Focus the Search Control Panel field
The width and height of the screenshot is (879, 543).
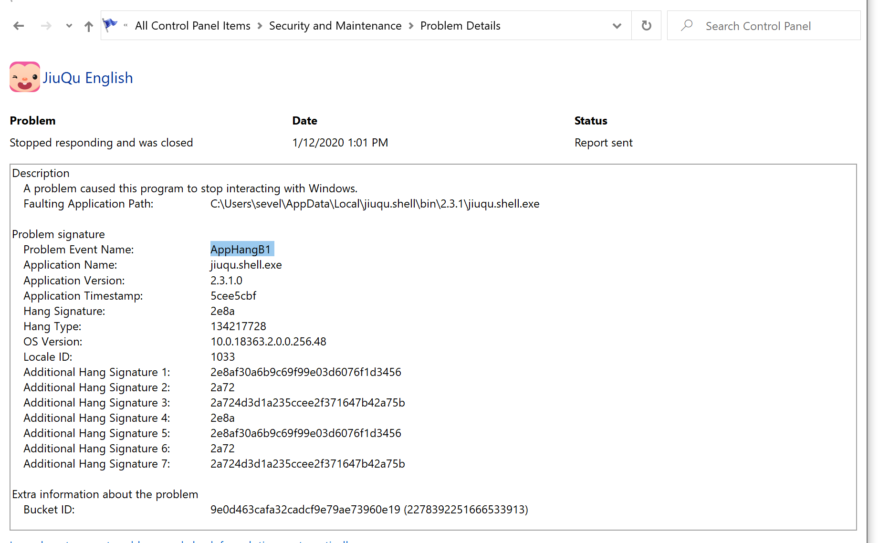click(x=764, y=26)
